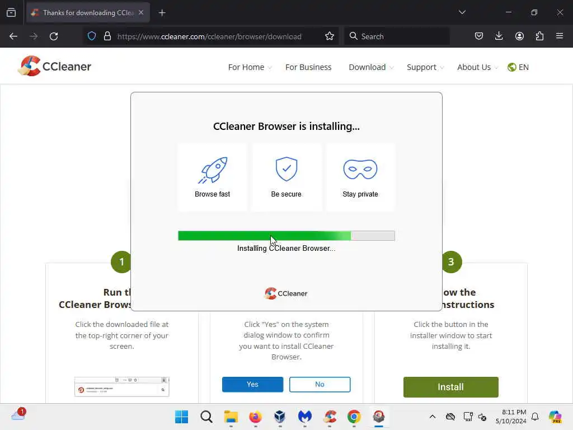Select the 'Thanks for downloading CCleaner' tab
The height and width of the screenshot is (430, 573).
[88, 12]
